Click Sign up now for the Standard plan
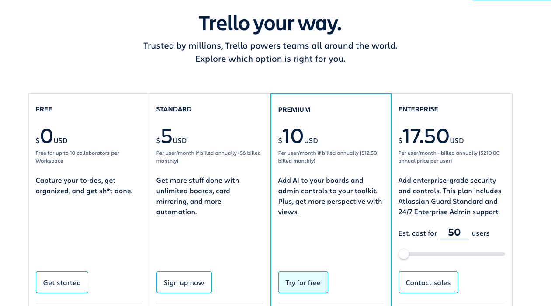Image resolution: width=551 pixels, height=306 pixels. pos(184,282)
